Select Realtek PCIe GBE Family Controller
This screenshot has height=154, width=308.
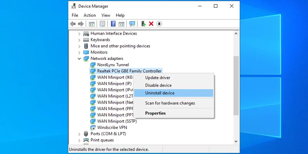pyautogui.click(x=129, y=71)
